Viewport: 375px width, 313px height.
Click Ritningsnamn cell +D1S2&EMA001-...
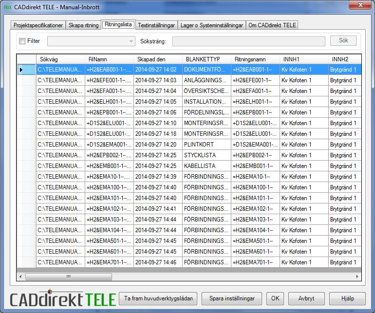(255, 145)
